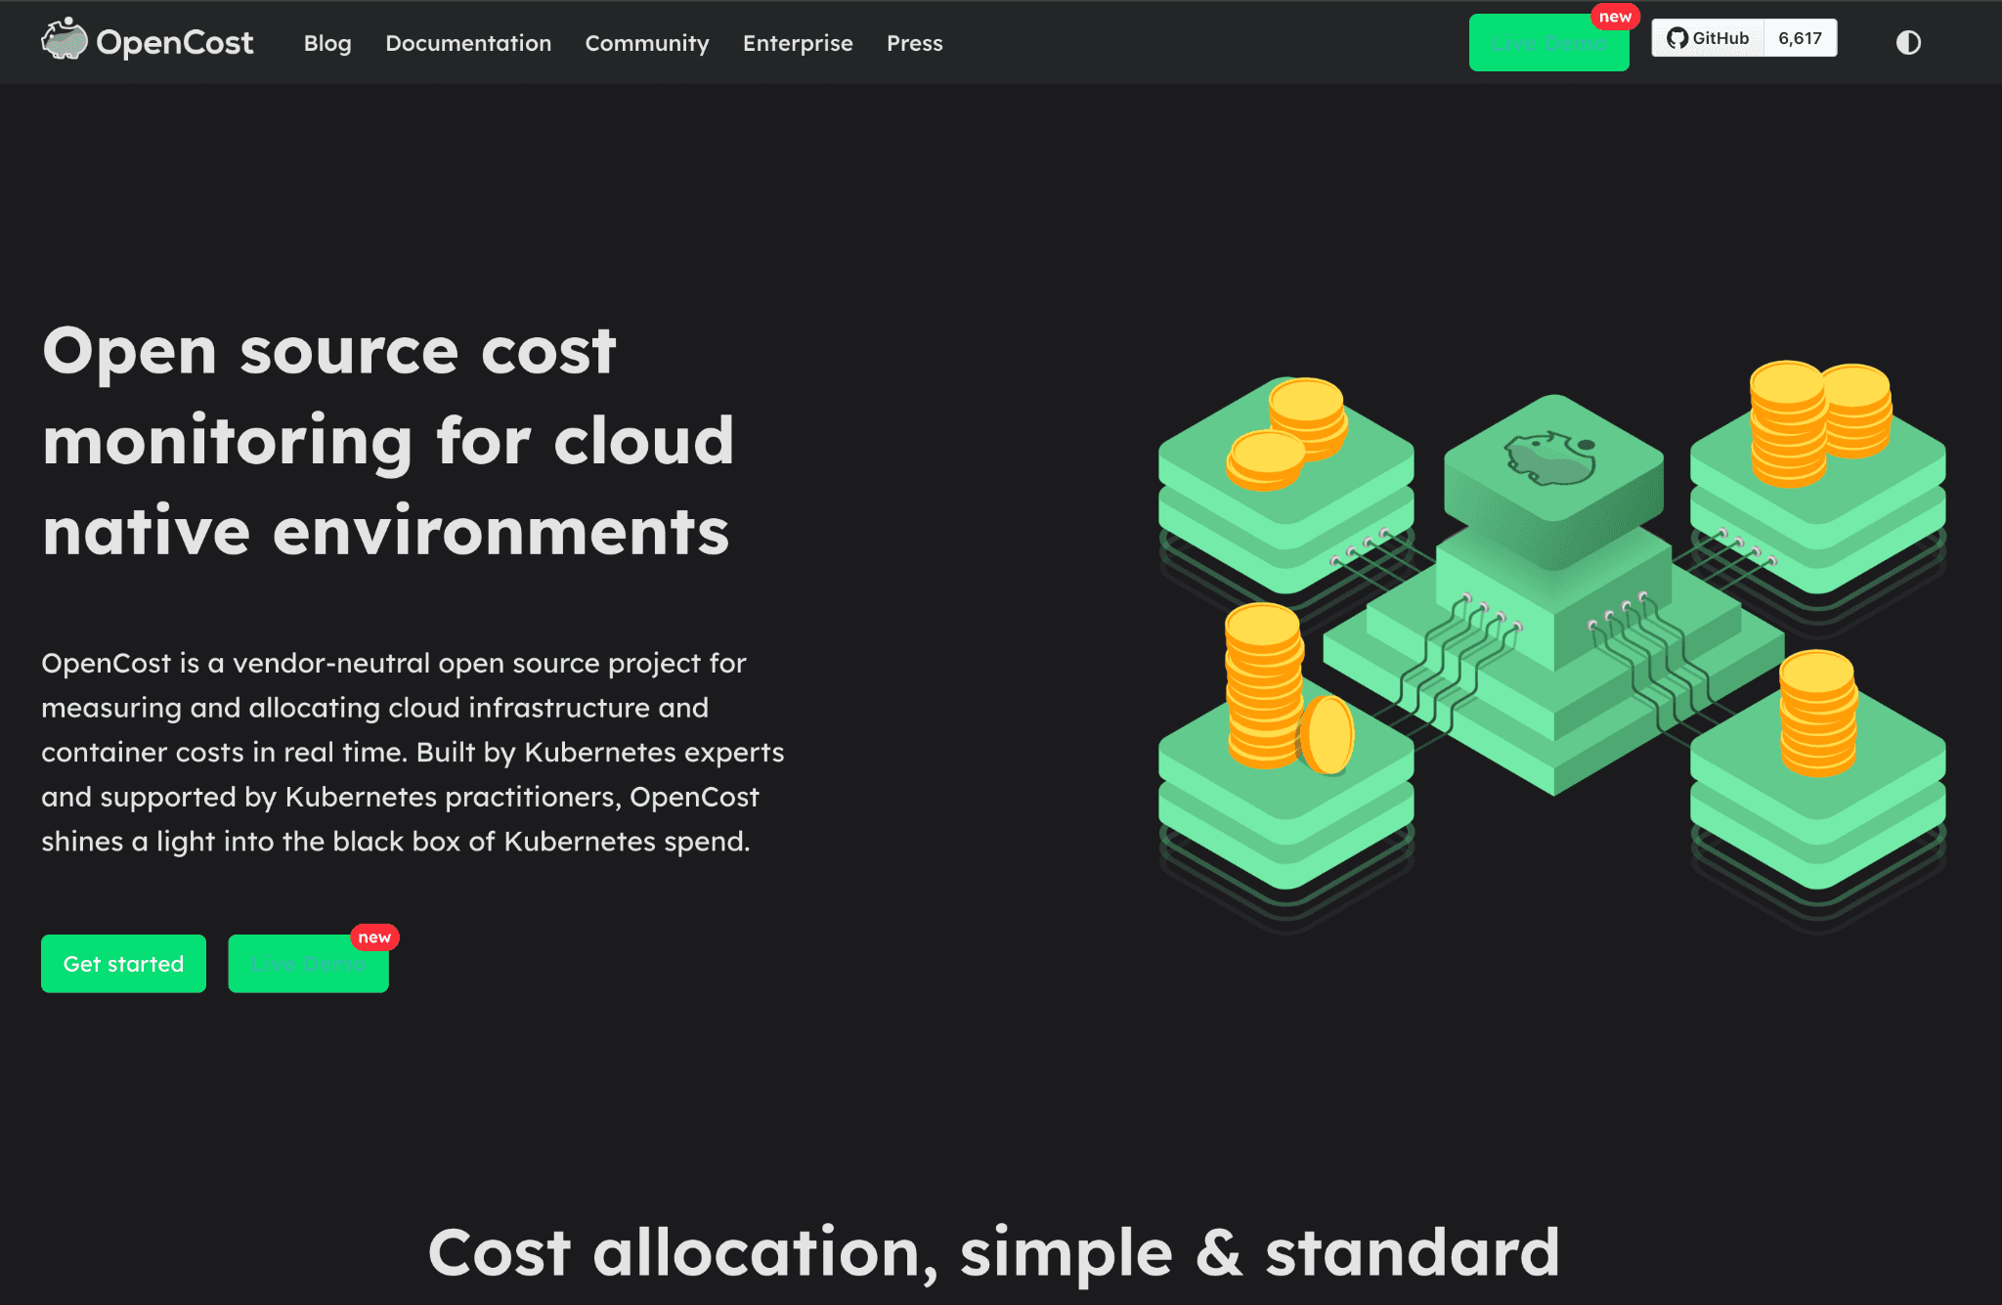Click the GitHub octocat button
Screen dimensions: 2002x1305
point(1708,38)
